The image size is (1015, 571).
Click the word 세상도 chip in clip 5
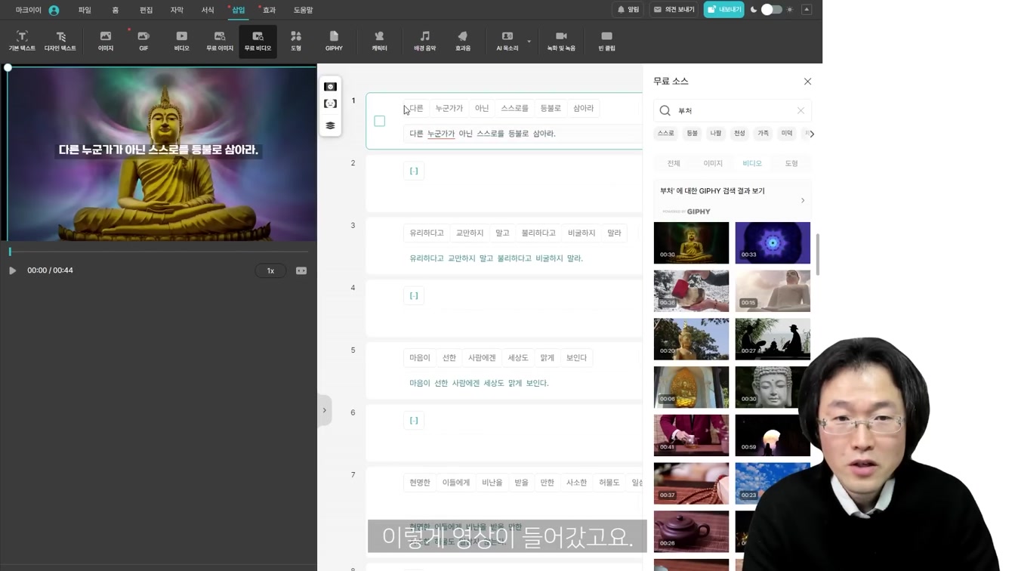tap(518, 357)
